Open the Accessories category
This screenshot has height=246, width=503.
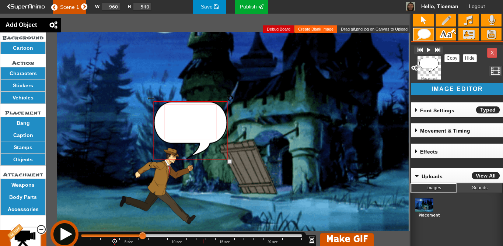pyautogui.click(x=23, y=209)
